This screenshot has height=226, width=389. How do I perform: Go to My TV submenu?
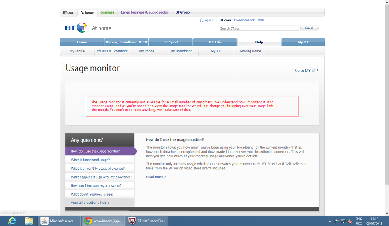pyautogui.click(x=216, y=51)
